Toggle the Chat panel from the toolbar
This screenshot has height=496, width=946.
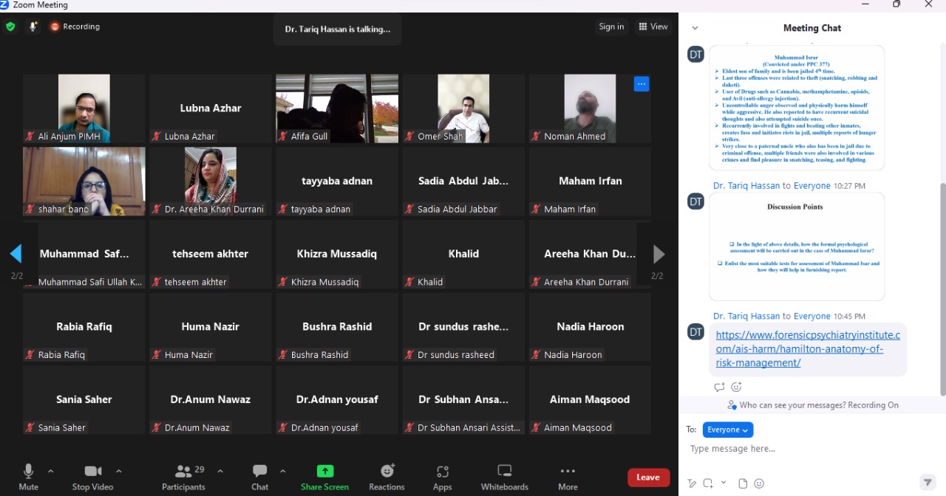click(259, 472)
